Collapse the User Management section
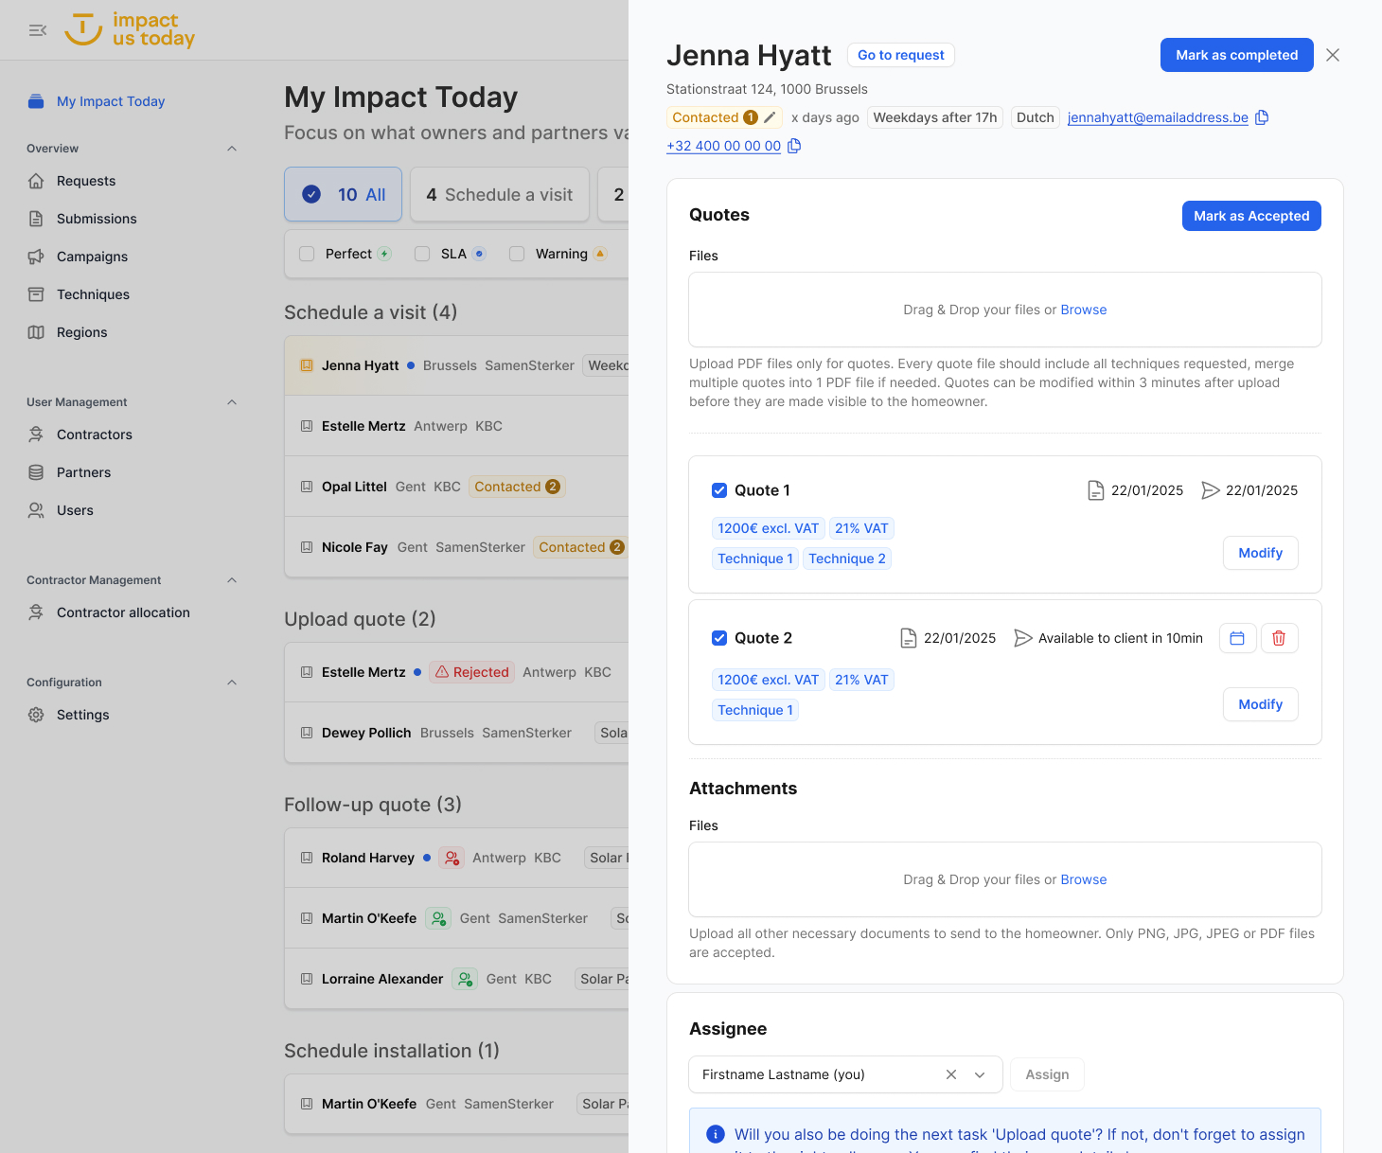 pos(232,402)
